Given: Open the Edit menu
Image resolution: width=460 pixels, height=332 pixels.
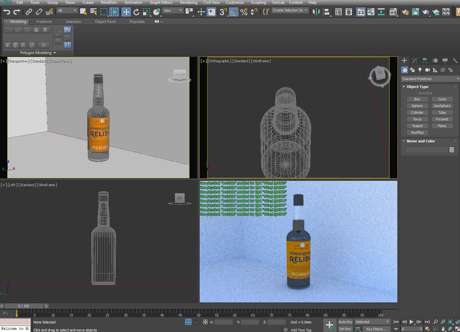Looking at the screenshot, I should [x=20, y=2].
